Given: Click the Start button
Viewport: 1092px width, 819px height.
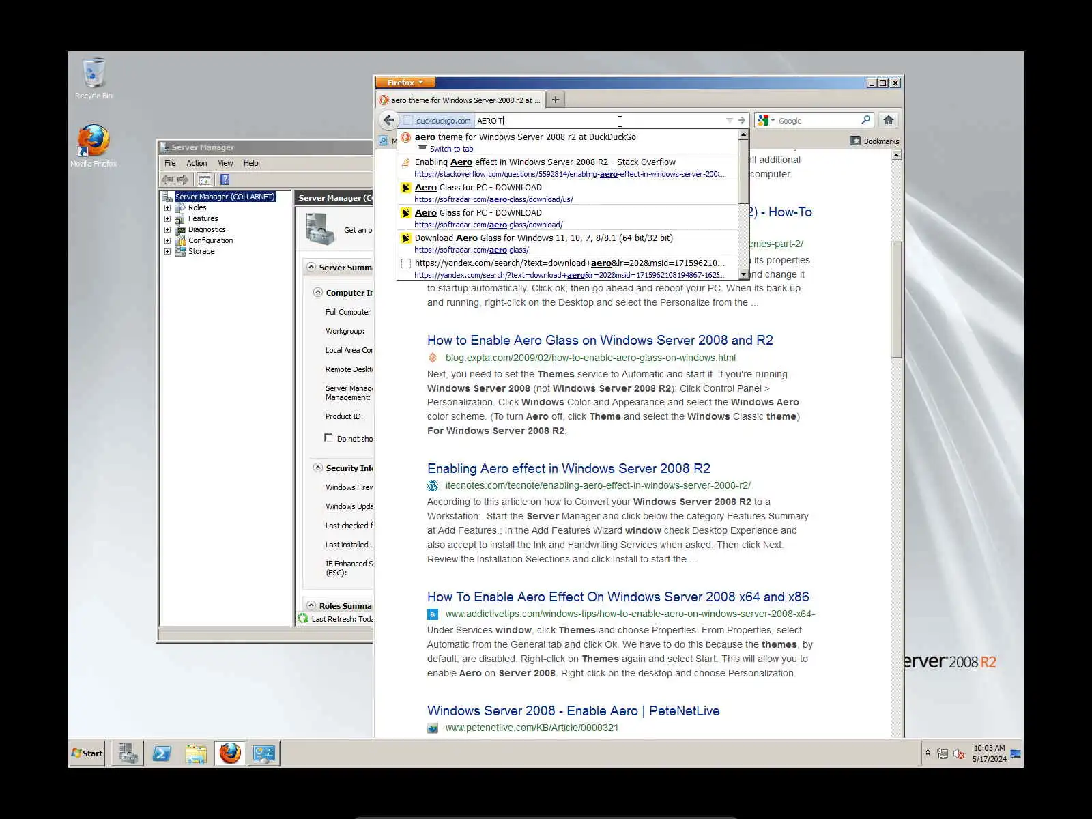Looking at the screenshot, I should (x=87, y=753).
